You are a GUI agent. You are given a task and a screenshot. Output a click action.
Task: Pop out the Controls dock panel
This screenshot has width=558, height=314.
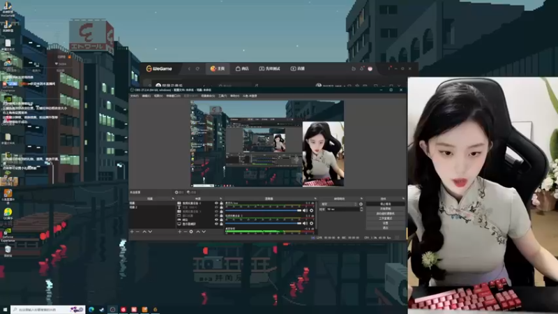click(x=403, y=199)
